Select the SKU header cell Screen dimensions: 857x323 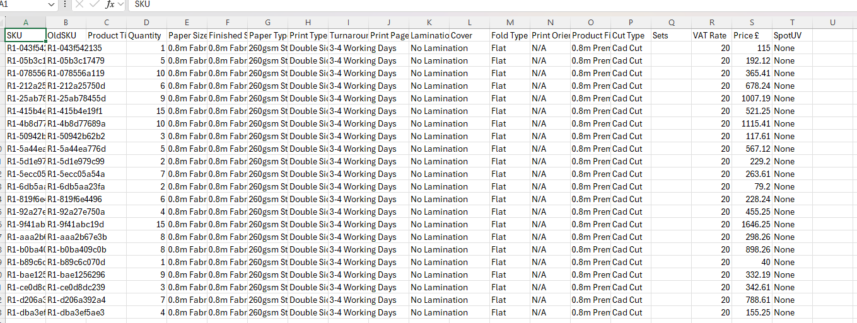click(25, 35)
